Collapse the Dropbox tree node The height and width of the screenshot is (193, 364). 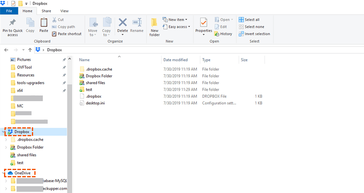[x=5, y=132]
